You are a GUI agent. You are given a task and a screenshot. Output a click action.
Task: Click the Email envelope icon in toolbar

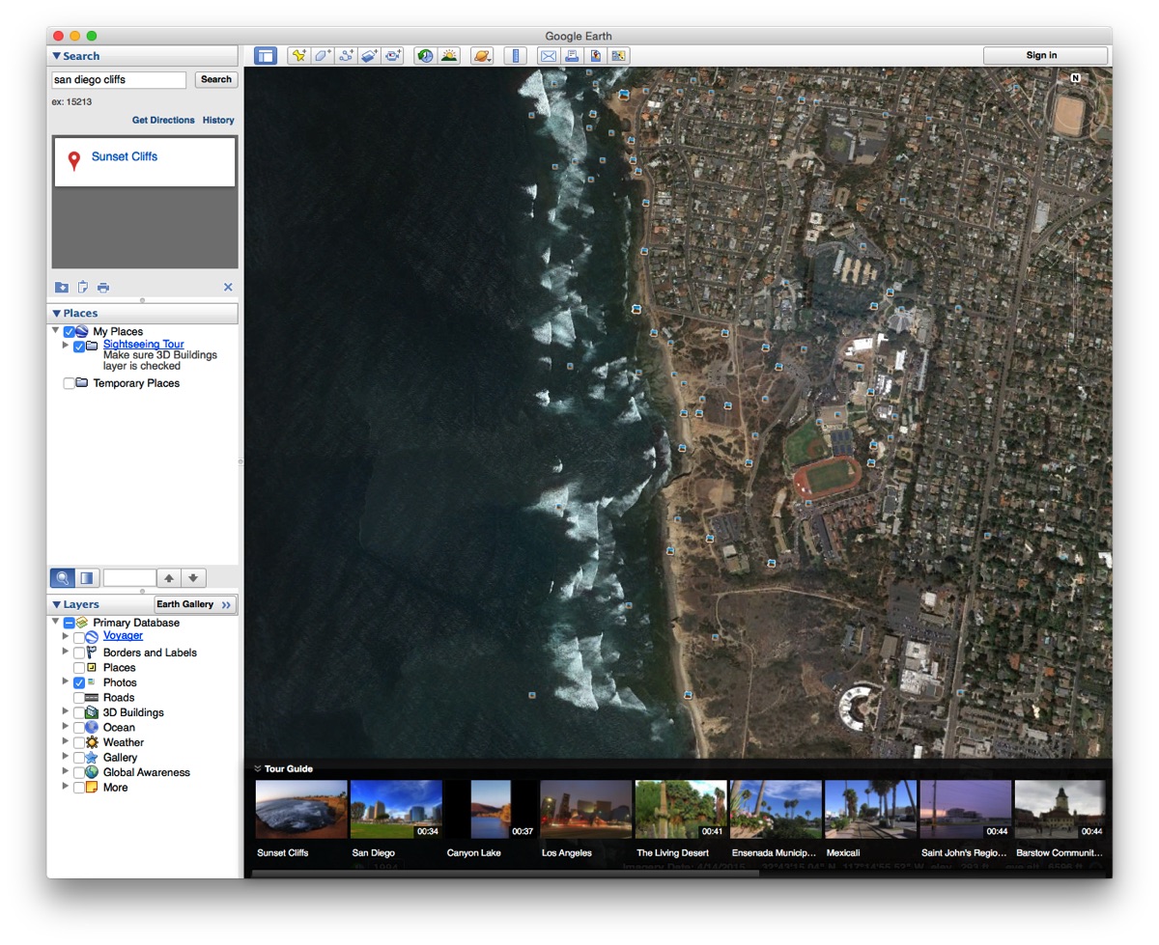(549, 56)
